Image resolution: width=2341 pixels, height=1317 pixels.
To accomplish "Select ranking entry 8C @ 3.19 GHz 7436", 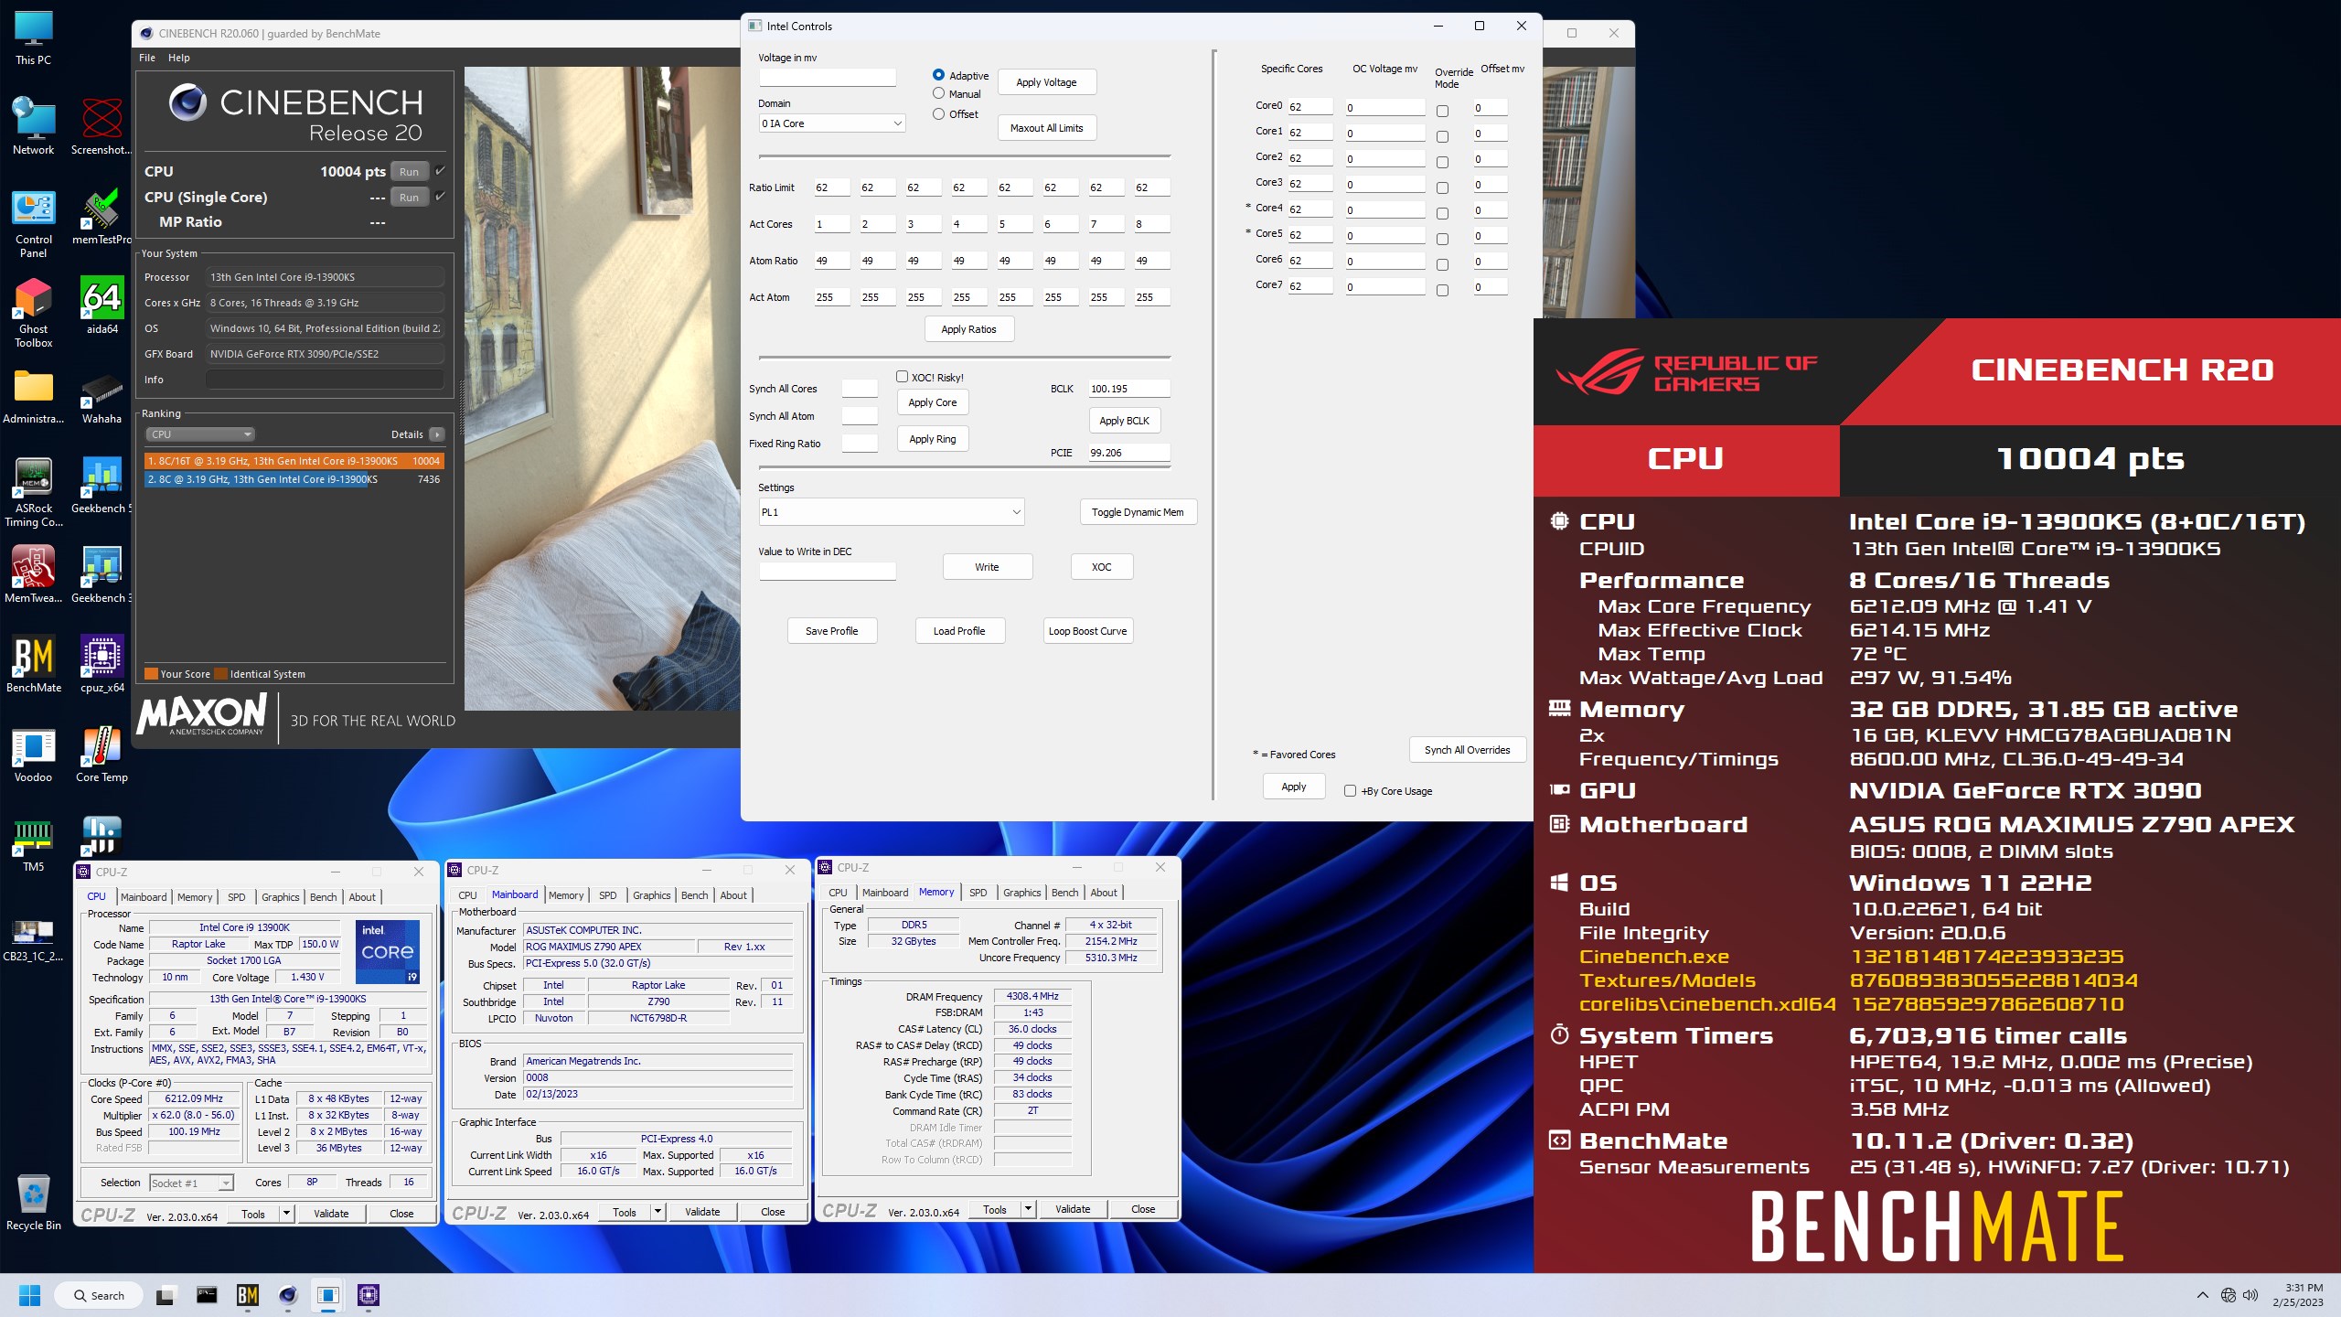I will point(294,479).
